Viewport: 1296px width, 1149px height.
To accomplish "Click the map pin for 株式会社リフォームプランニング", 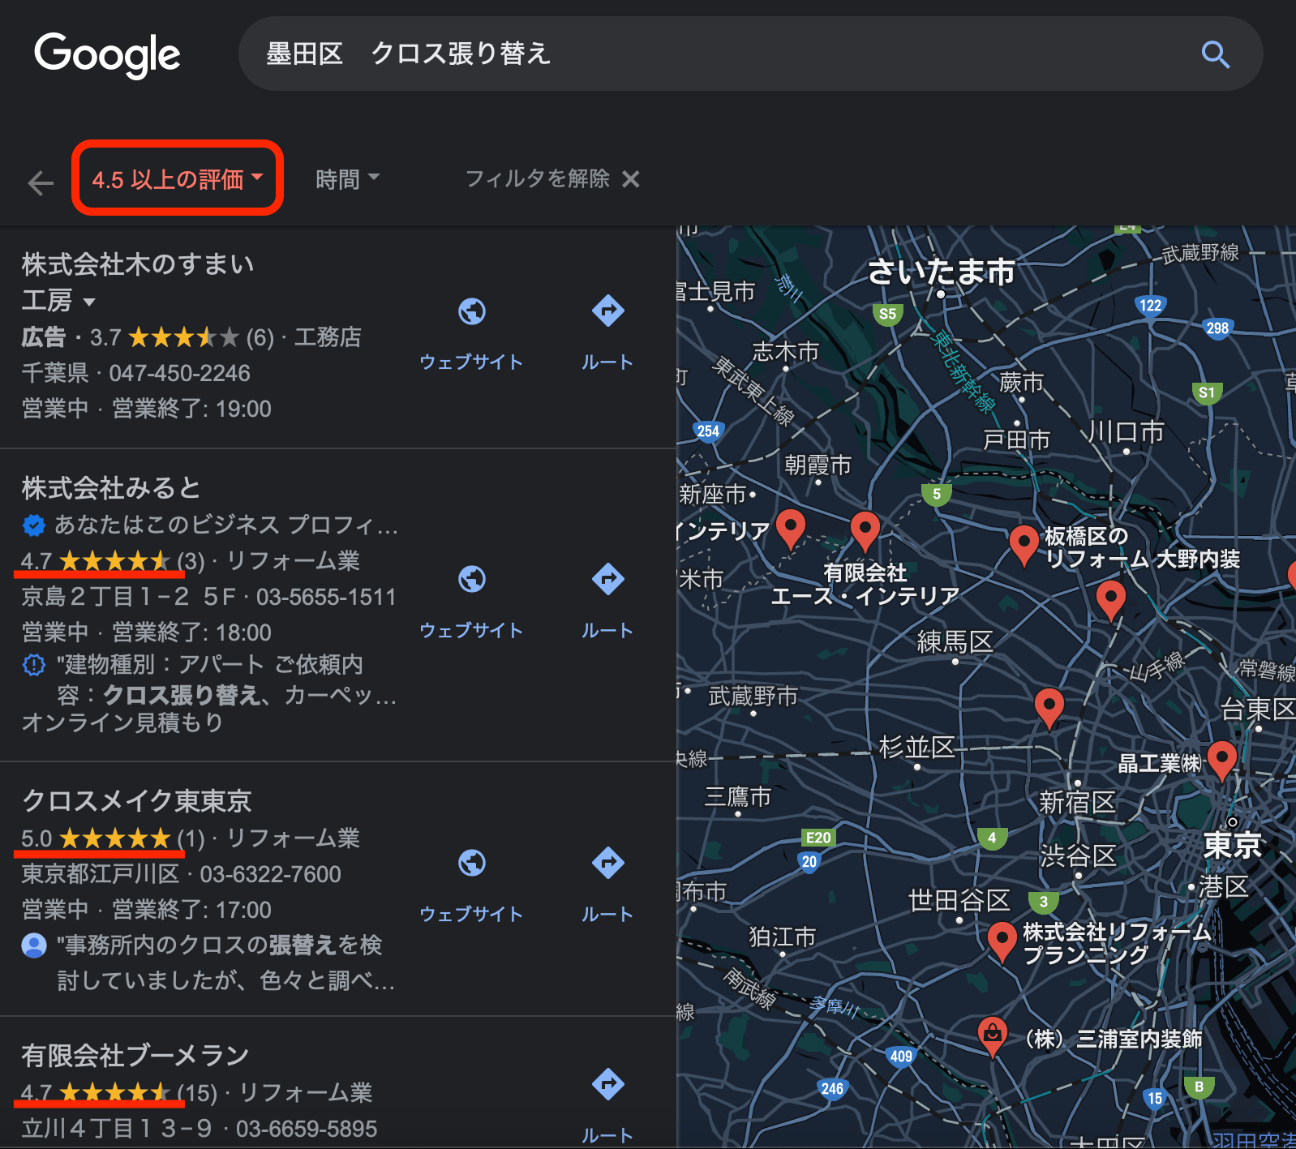I will coord(1002,942).
